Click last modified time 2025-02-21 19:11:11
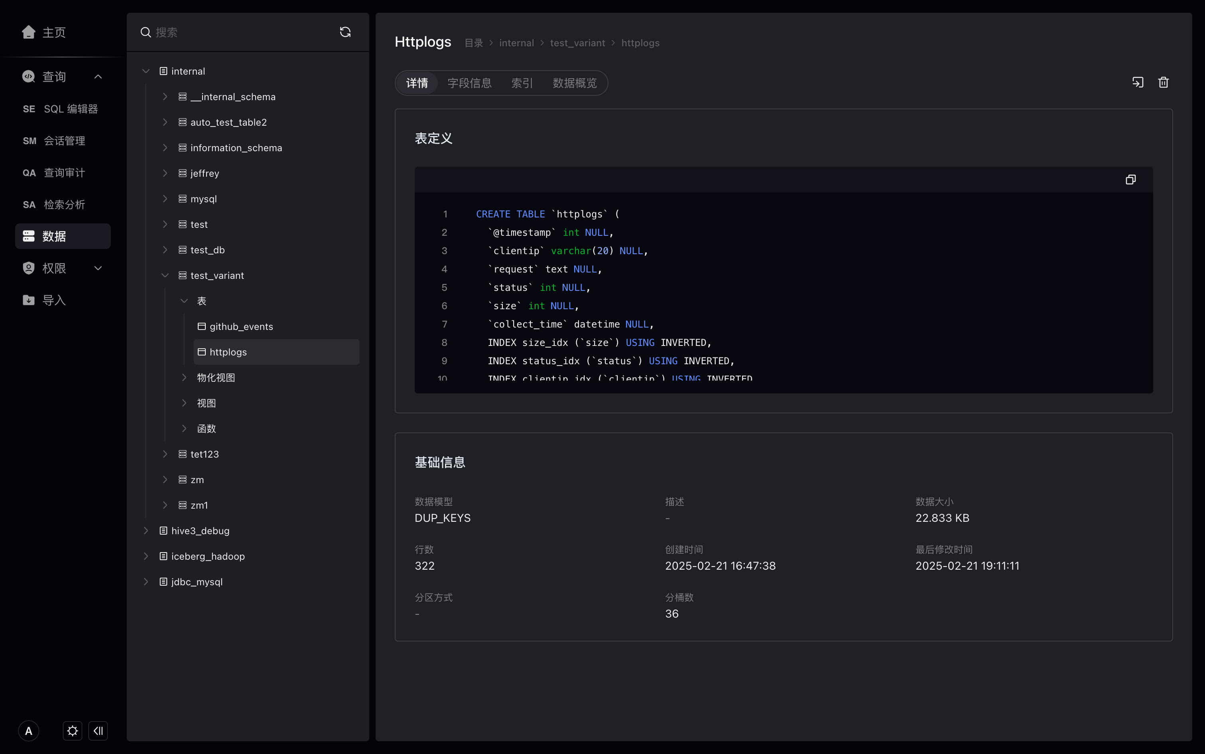This screenshot has height=754, width=1205. [x=967, y=566]
